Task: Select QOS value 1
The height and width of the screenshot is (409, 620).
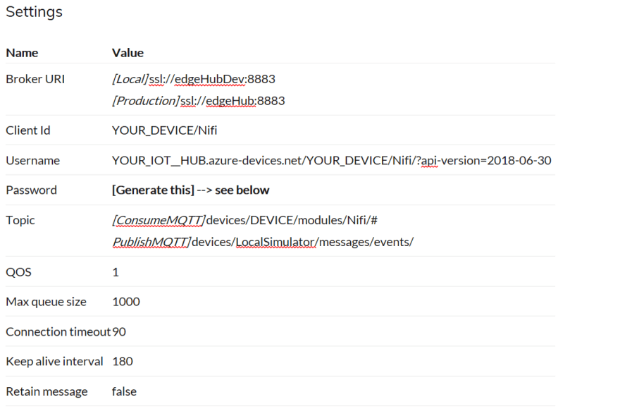Action: (116, 272)
